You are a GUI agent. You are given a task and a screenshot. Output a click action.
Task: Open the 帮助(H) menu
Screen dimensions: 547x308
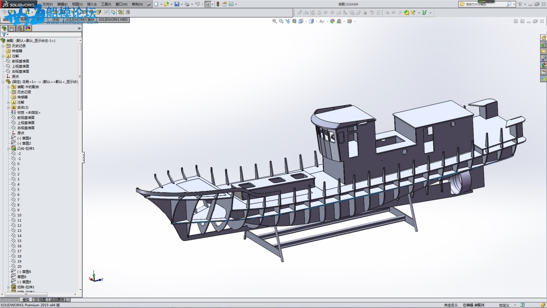point(137,4)
